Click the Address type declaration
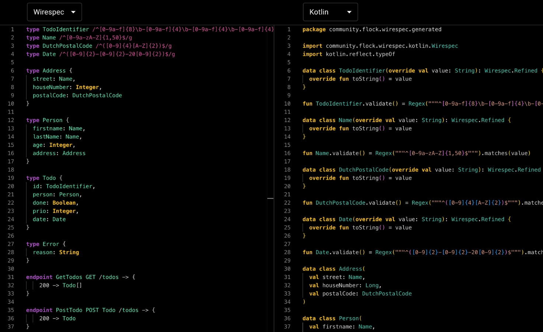Image resolution: width=543 pixels, height=332 pixels. coord(46,70)
